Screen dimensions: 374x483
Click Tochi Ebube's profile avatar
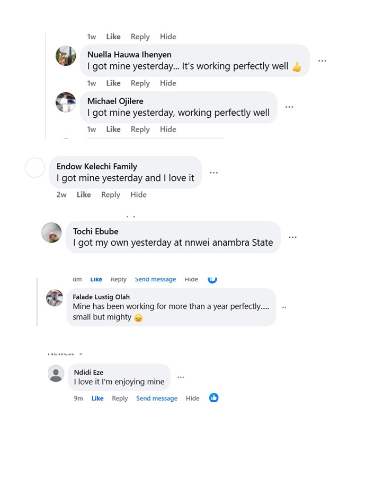pyautogui.click(x=51, y=232)
